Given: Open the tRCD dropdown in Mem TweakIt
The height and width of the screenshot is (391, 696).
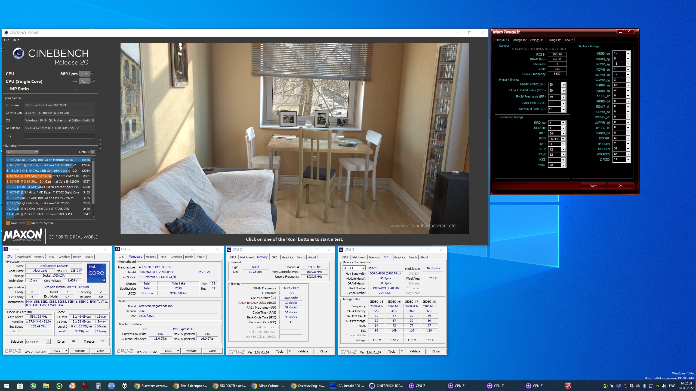Looking at the screenshot, I should [x=563, y=91].
